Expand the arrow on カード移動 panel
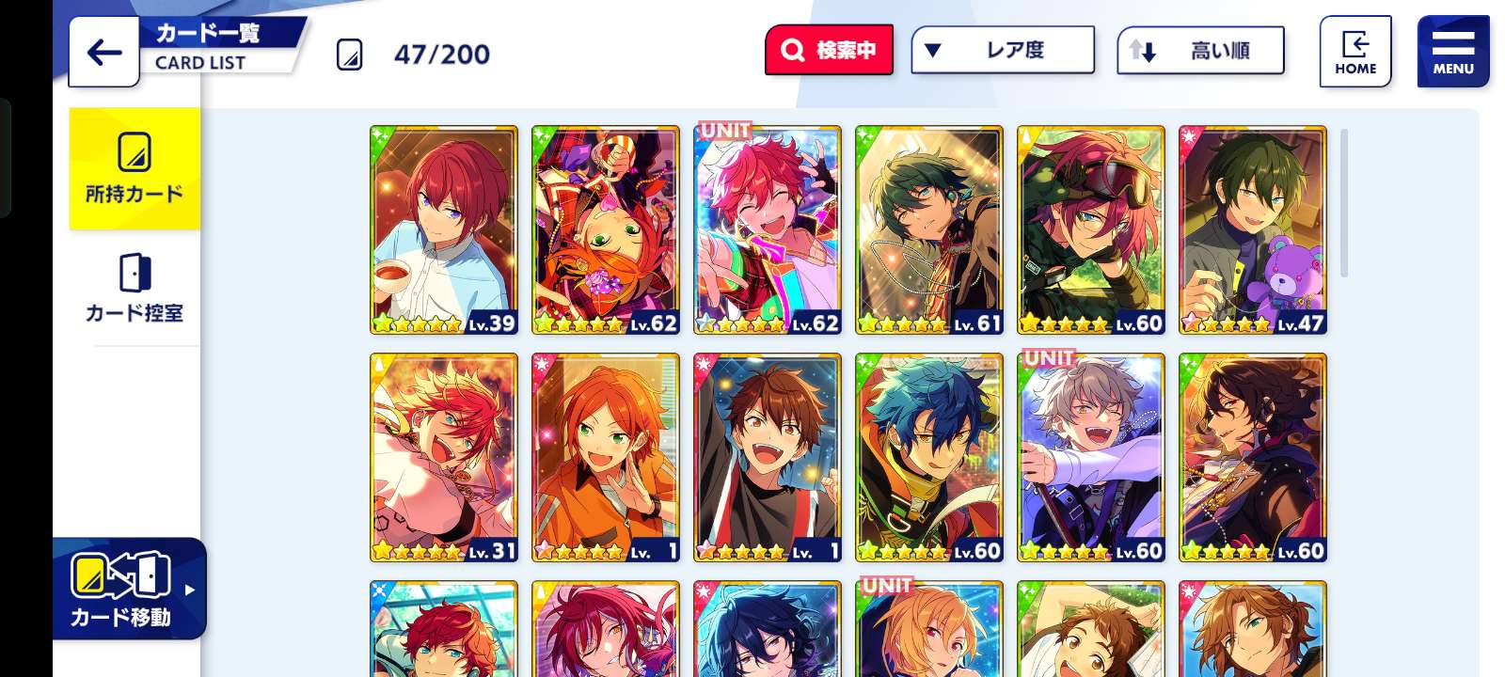 (x=190, y=590)
